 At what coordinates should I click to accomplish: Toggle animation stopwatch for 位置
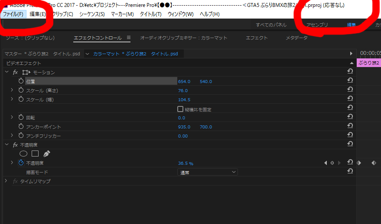pyautogui.click(x=21, y=81)
